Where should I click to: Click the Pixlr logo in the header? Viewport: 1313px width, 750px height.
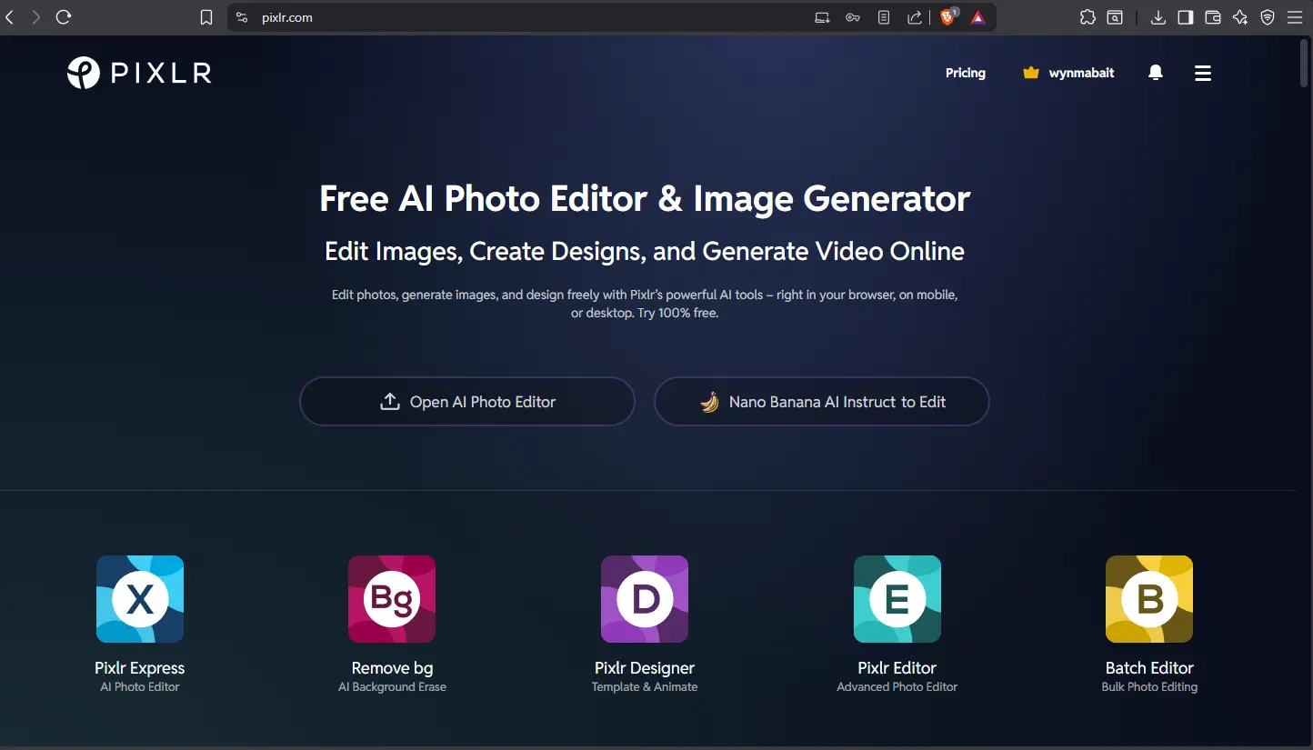(x=139, y=73)
